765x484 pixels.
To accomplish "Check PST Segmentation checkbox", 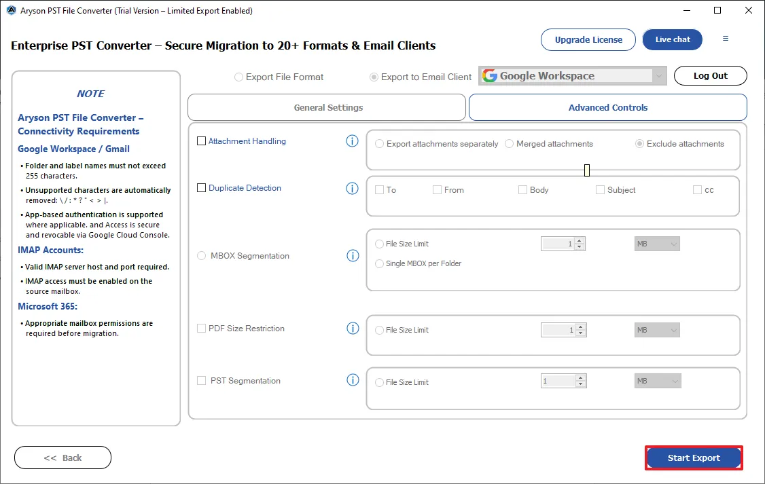I will coord(201,380).
